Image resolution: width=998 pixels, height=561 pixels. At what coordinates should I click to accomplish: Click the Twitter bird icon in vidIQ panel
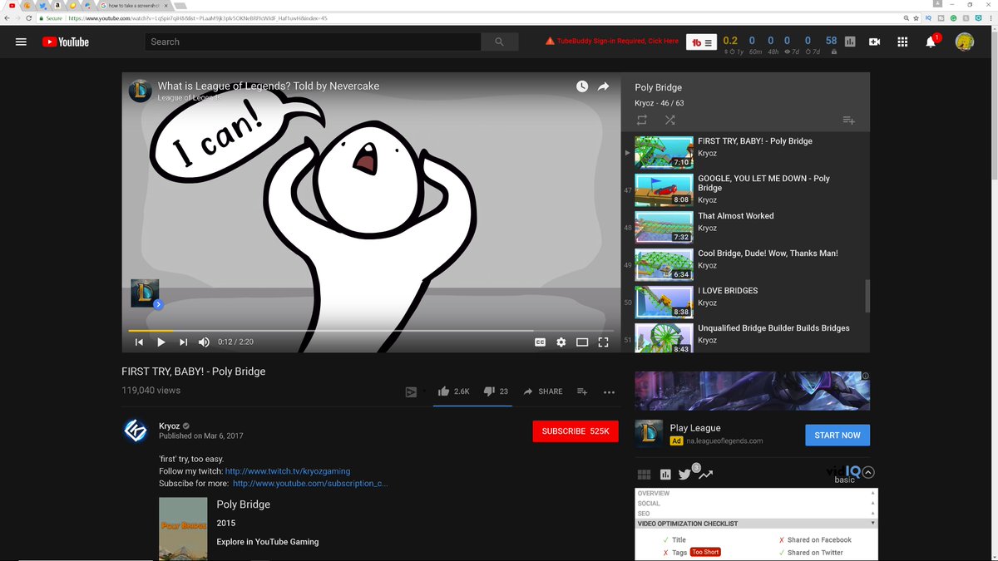tap(684, 475)
